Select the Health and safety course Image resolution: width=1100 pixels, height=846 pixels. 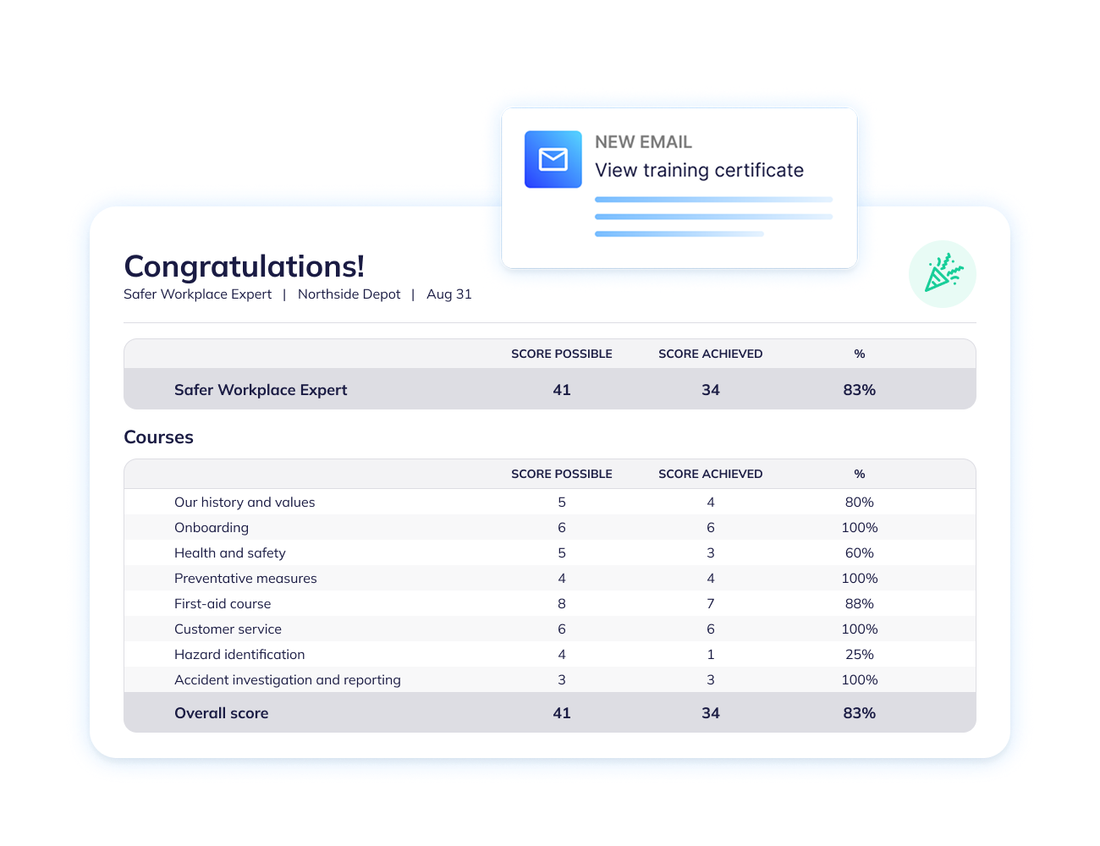tap(230, 552)
